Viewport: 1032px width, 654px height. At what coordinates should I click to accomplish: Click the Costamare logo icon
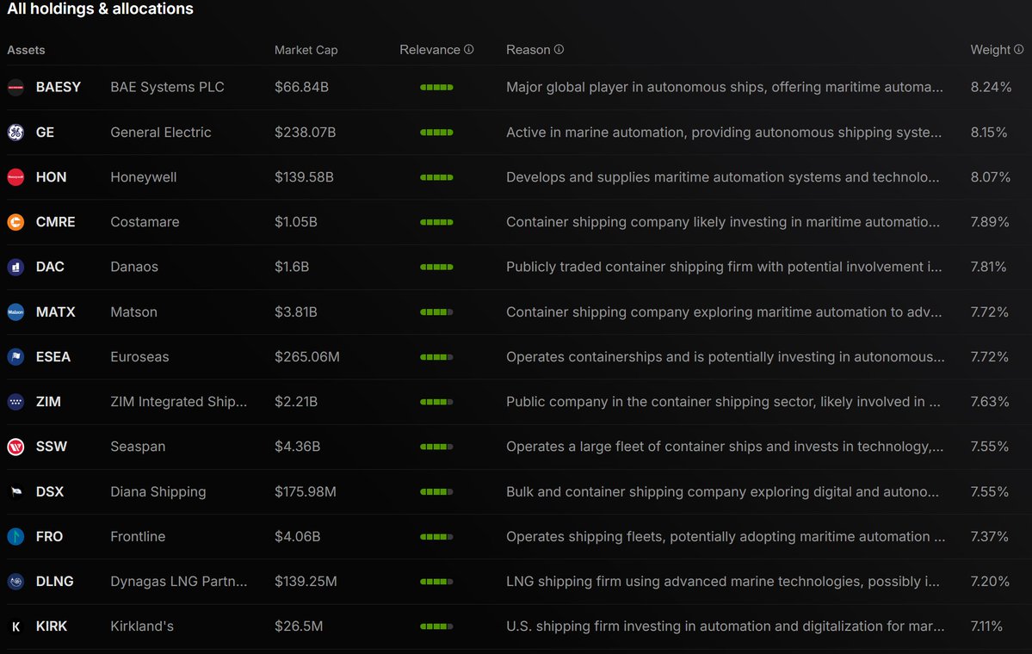pos(15,222)
